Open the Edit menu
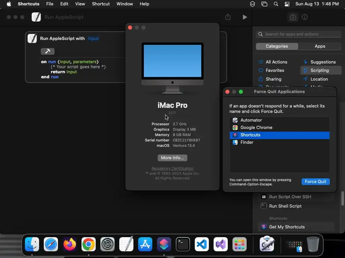 64,4
